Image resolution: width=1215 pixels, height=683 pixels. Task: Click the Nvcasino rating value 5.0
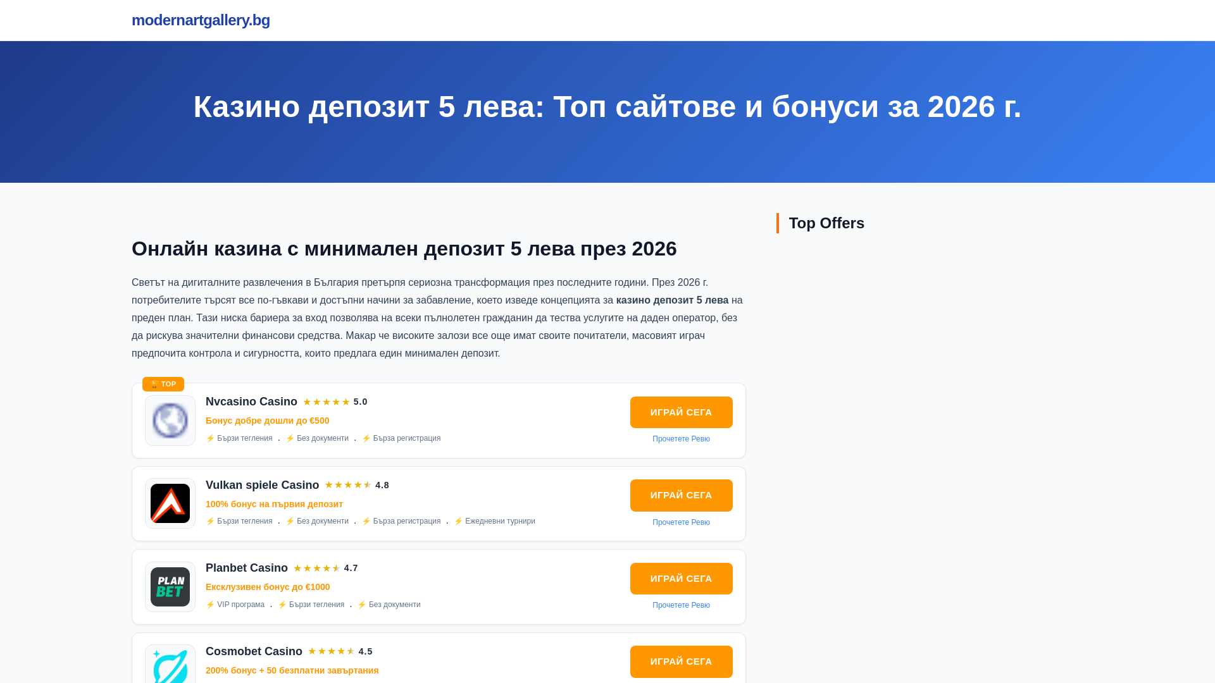coord(361,402)
